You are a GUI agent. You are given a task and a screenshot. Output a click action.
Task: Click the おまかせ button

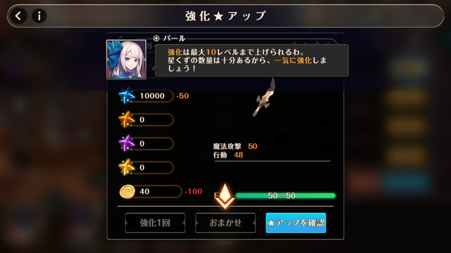click(225, 223)
